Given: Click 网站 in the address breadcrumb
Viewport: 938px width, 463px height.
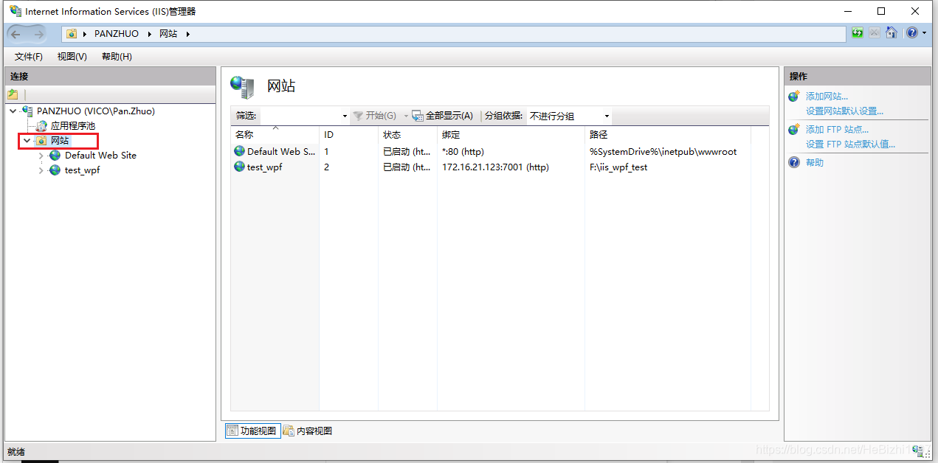Looking at the screenshot, I should click(168, 34).
